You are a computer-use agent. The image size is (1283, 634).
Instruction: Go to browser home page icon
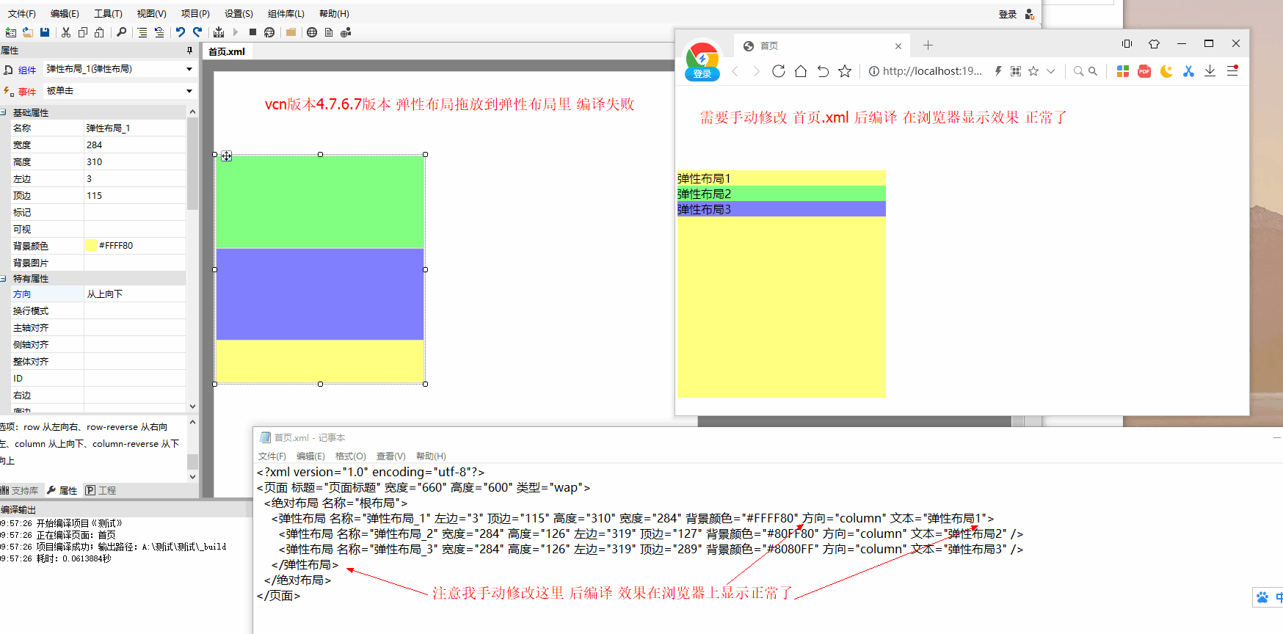(x=801, y=71)
